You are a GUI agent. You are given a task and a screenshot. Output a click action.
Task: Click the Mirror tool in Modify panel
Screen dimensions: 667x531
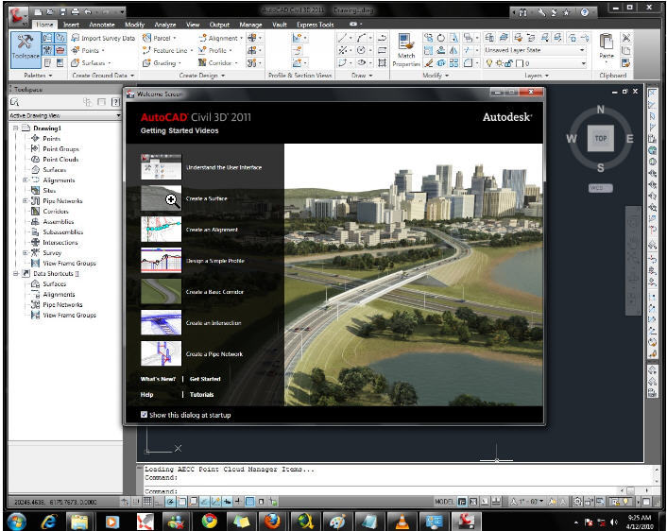pos(453,50)
